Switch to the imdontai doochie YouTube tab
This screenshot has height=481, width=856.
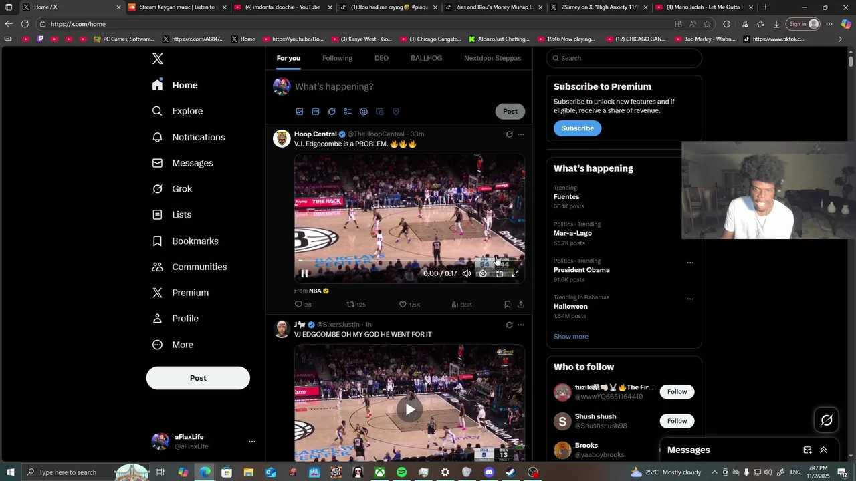point(282,7)
